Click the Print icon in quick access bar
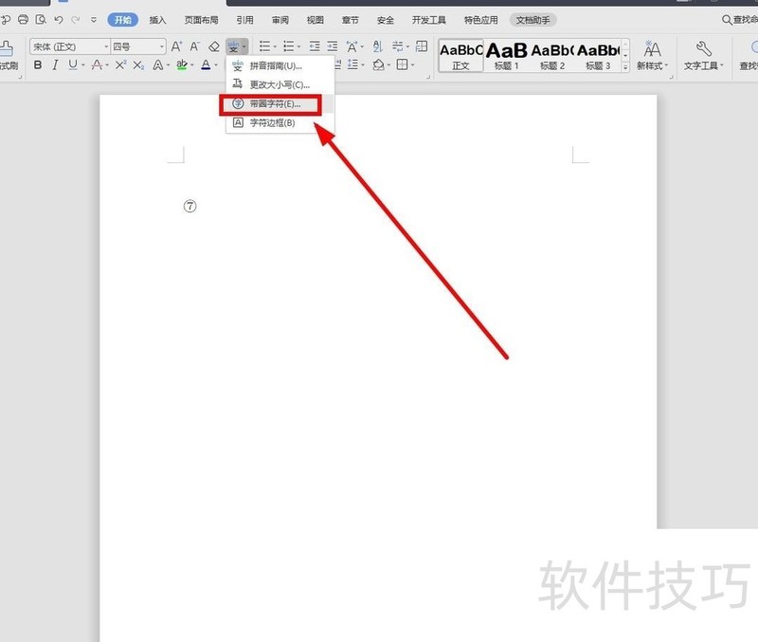This screenshot has width=758, height=642. tap(23, 19)
